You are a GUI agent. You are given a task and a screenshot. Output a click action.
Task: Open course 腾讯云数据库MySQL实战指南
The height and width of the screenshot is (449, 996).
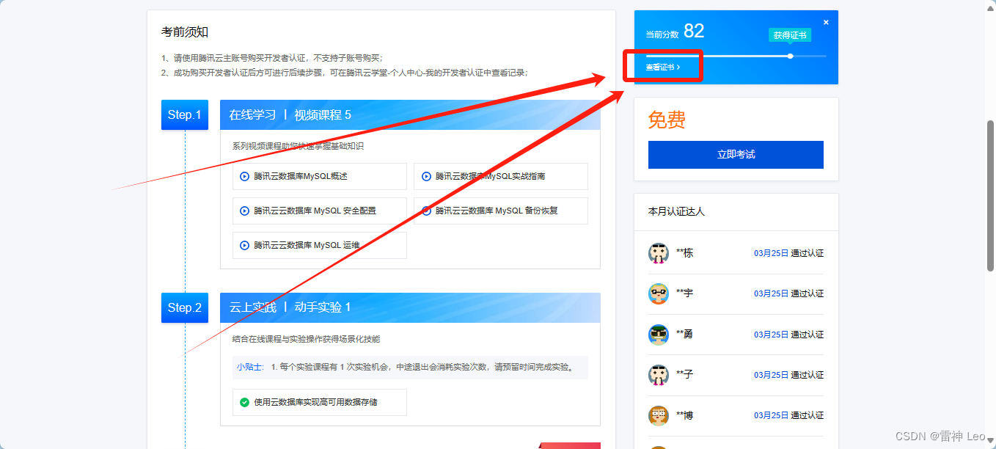[500, 176]
